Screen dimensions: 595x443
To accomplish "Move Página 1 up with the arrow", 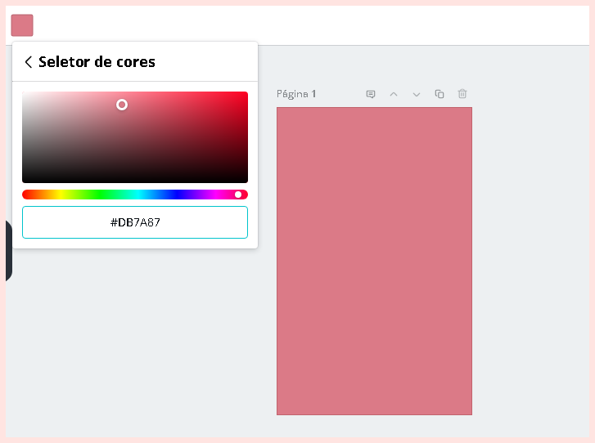I will click(x=394, y=94).
